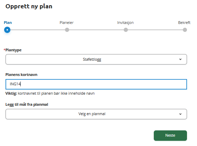The image size is (197, 146).
Task: Click the Planens kortnavn field label
Action: click(21, 75)
